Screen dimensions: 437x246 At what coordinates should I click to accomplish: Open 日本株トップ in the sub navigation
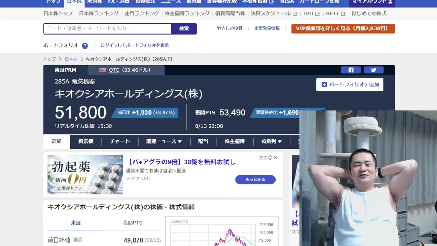point(58,14)
